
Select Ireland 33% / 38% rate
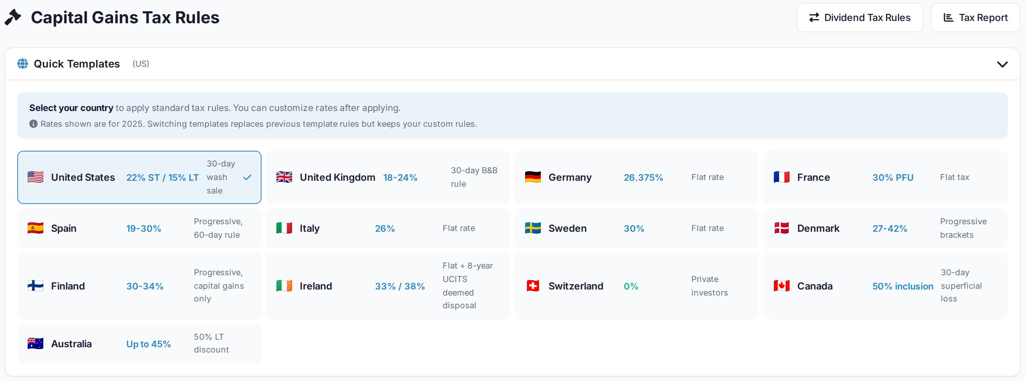pos(400,286)
